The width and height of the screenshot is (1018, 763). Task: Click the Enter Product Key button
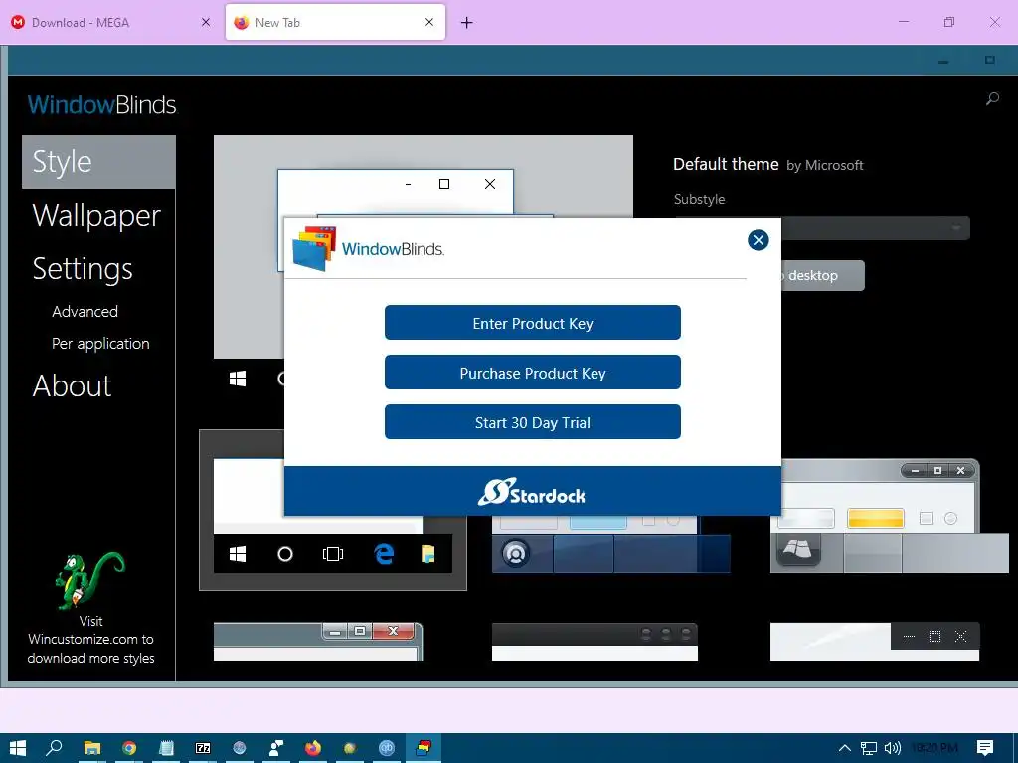pyautogui.click(x=533, y=323)
